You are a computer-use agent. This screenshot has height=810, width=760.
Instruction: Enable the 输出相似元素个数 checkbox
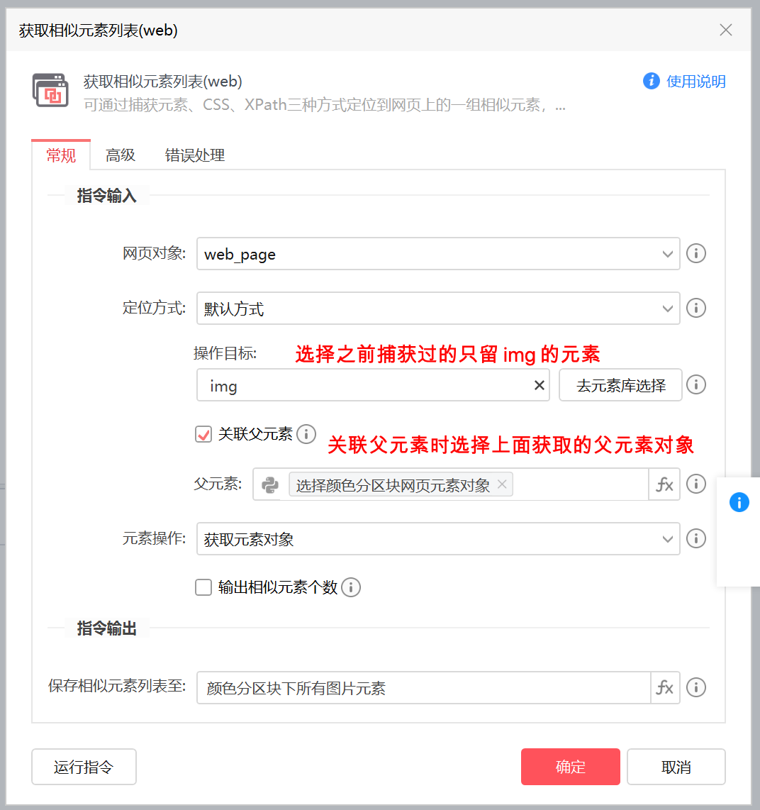[x=203, y=587]
